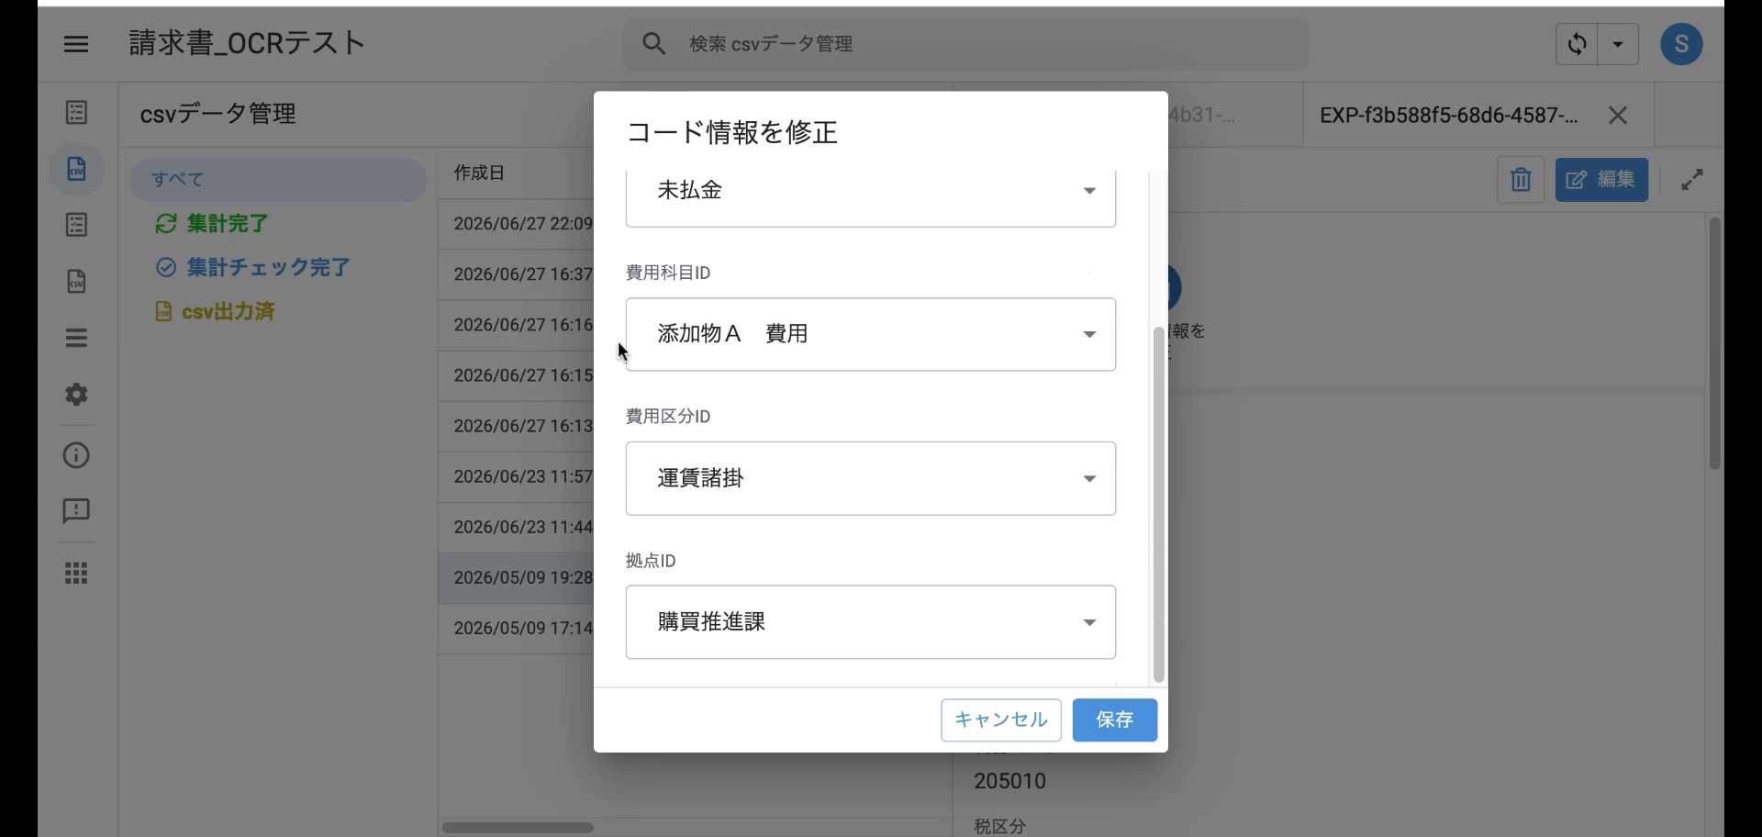Viewport: 1762px width, 837px height.
Task: Click the search csvデータ管理 field
Action: coord(965,44)
